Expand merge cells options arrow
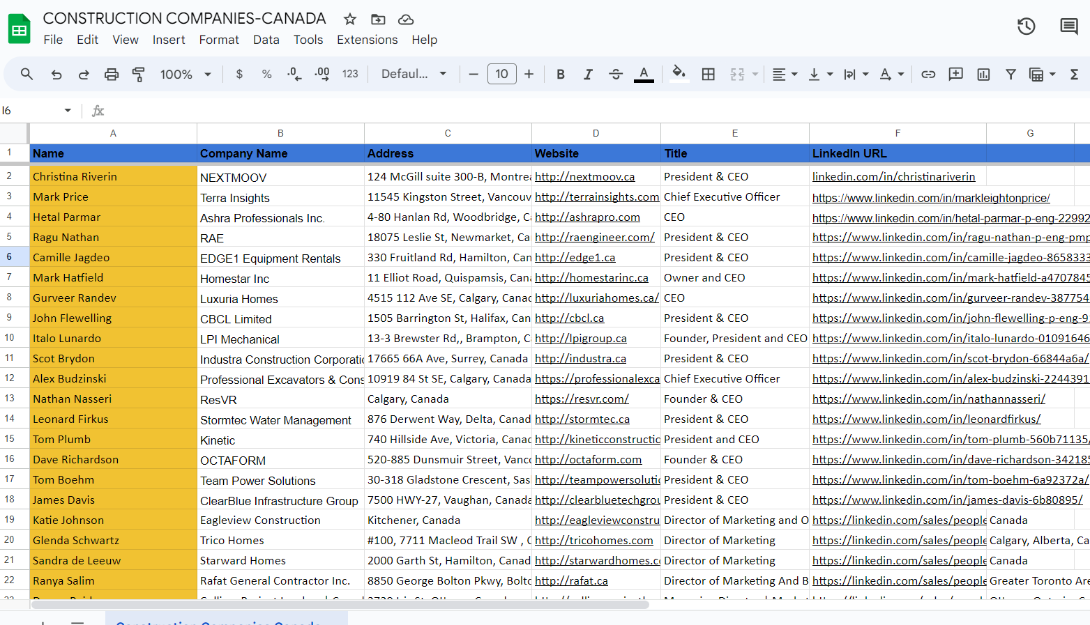The height and width of the screenshot is (625, 1090). tap(755, 74)
